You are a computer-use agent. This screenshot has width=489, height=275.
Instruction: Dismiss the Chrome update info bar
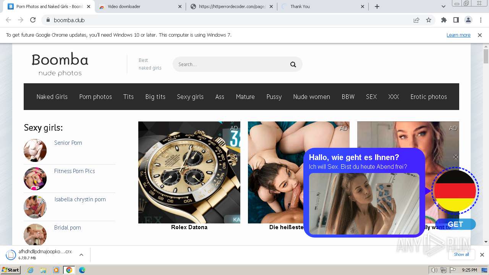480,35
